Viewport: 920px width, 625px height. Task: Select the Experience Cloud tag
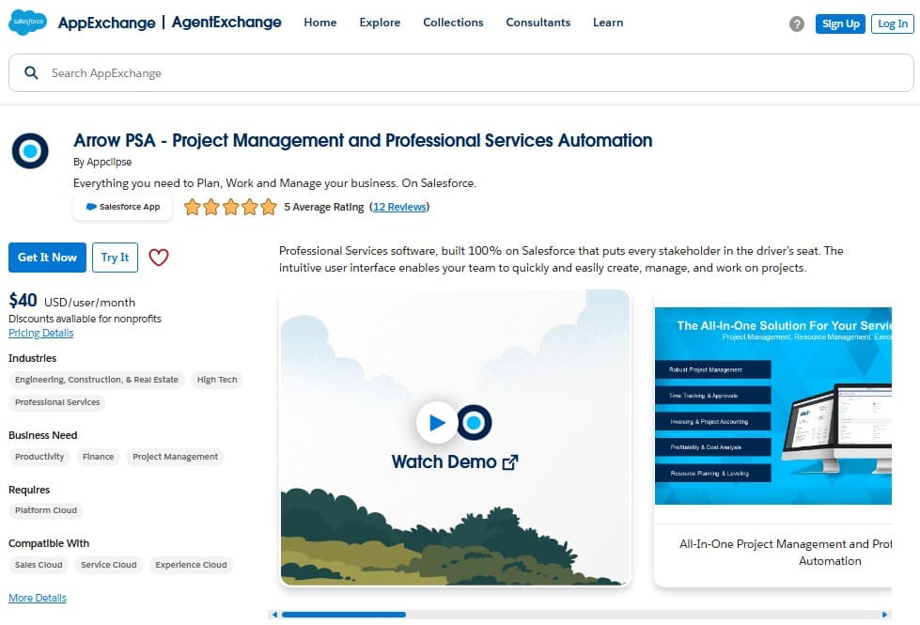pyautogui.click(x=191, y=565)
